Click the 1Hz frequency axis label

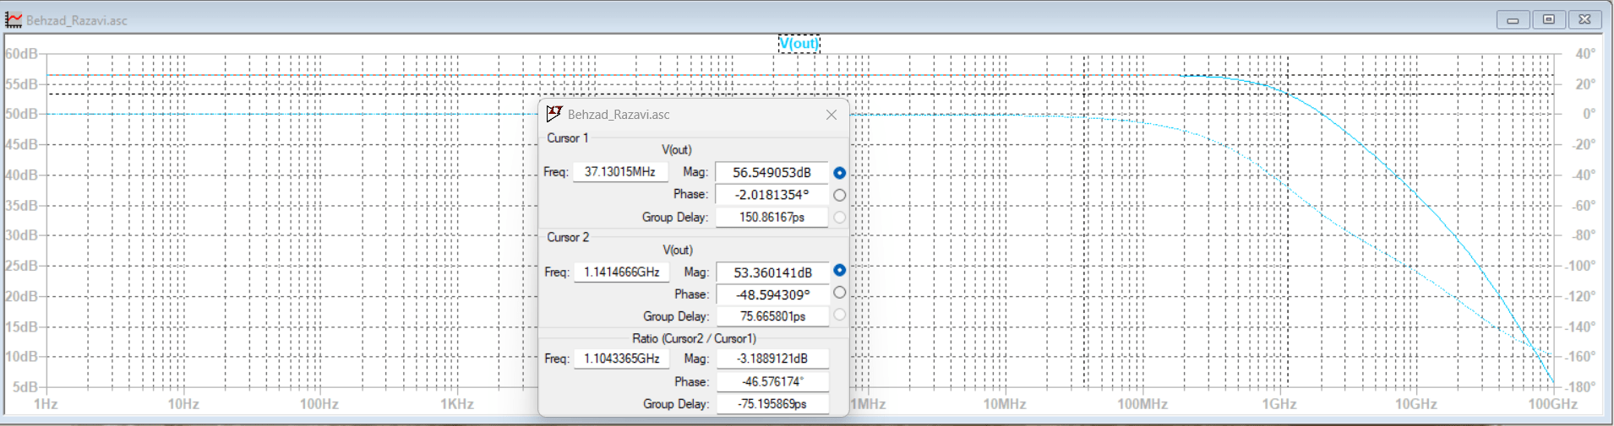coord(46,404)
